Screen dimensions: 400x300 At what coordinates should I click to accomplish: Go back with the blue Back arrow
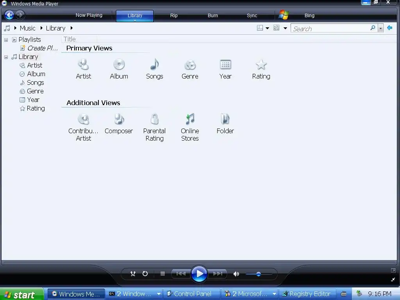(x=9, y=15)
